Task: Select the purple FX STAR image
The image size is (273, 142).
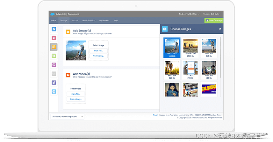Action: [209, 89]
